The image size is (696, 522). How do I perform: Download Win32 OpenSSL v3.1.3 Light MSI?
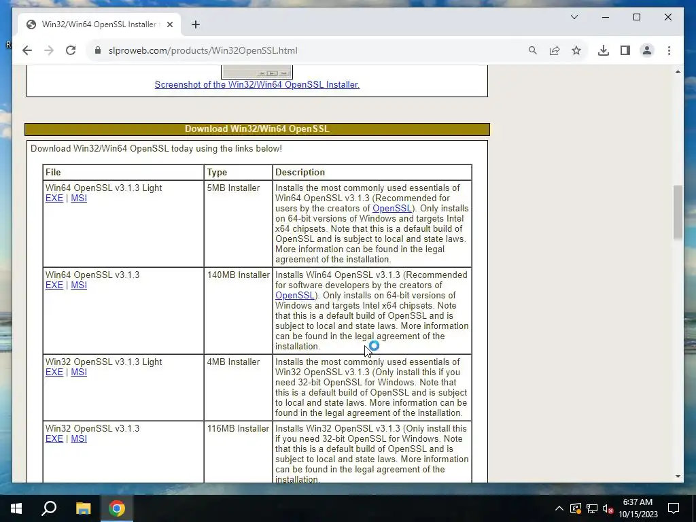79,372
